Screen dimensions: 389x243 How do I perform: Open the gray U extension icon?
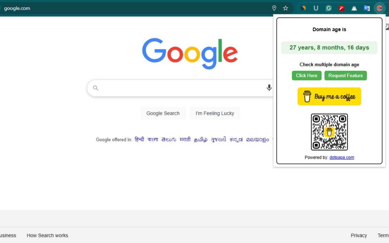tap(316, 8)
